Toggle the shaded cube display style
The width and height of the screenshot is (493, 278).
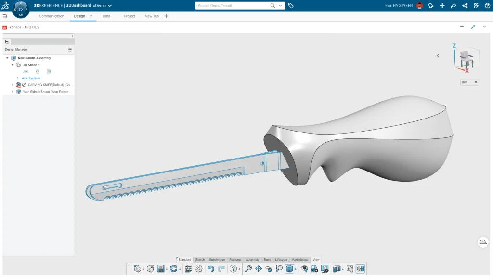[289, 269]
